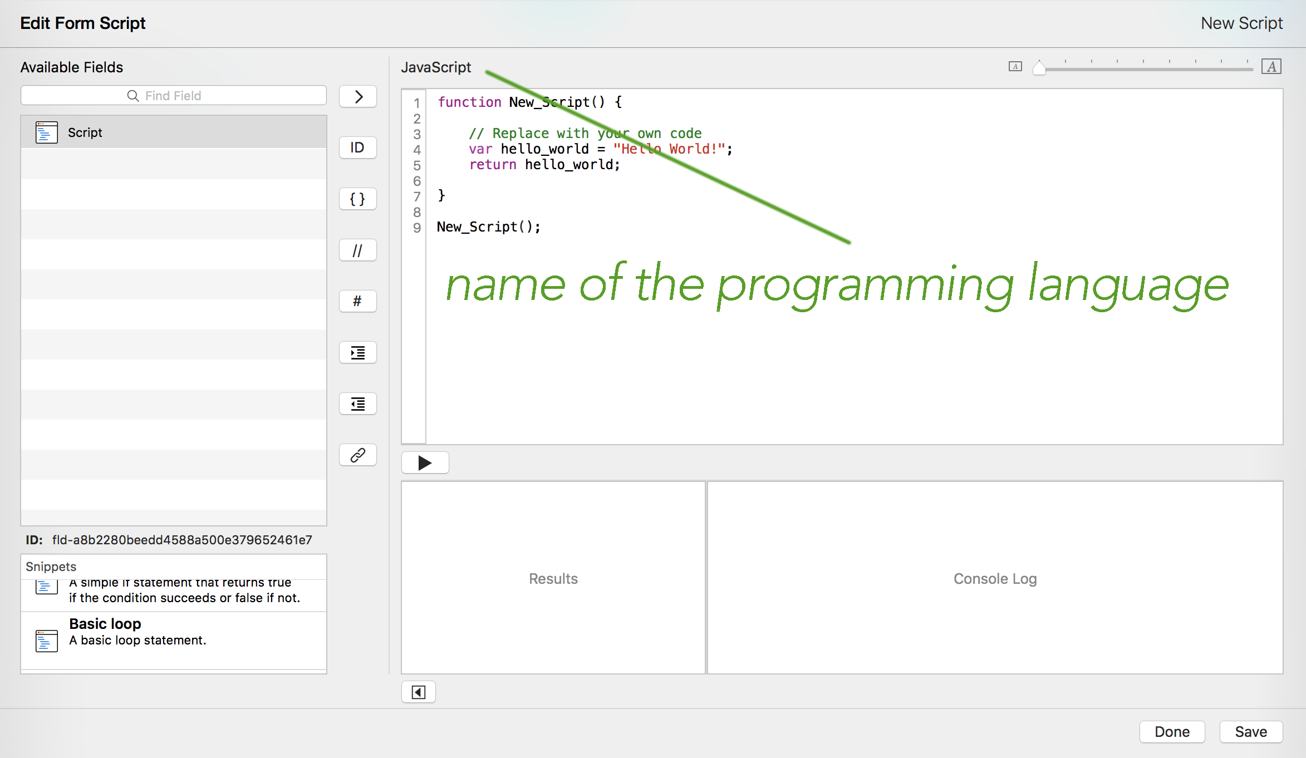Click the Find Field search box
1306x758 pixels.
tap(173, 96)
